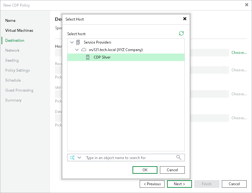Click the CDP Silver host icon

(88, 58)
